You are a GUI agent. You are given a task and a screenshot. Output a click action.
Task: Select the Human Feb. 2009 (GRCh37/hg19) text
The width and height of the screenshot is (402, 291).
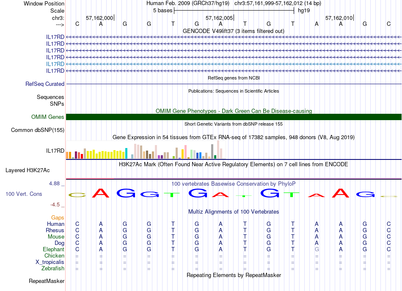pos(187,3)
